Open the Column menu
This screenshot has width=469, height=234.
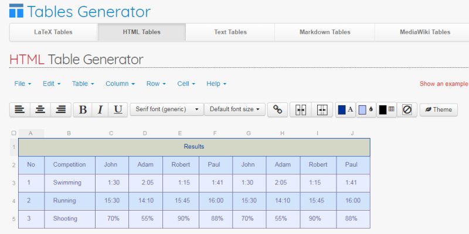(x=120, y=84)
